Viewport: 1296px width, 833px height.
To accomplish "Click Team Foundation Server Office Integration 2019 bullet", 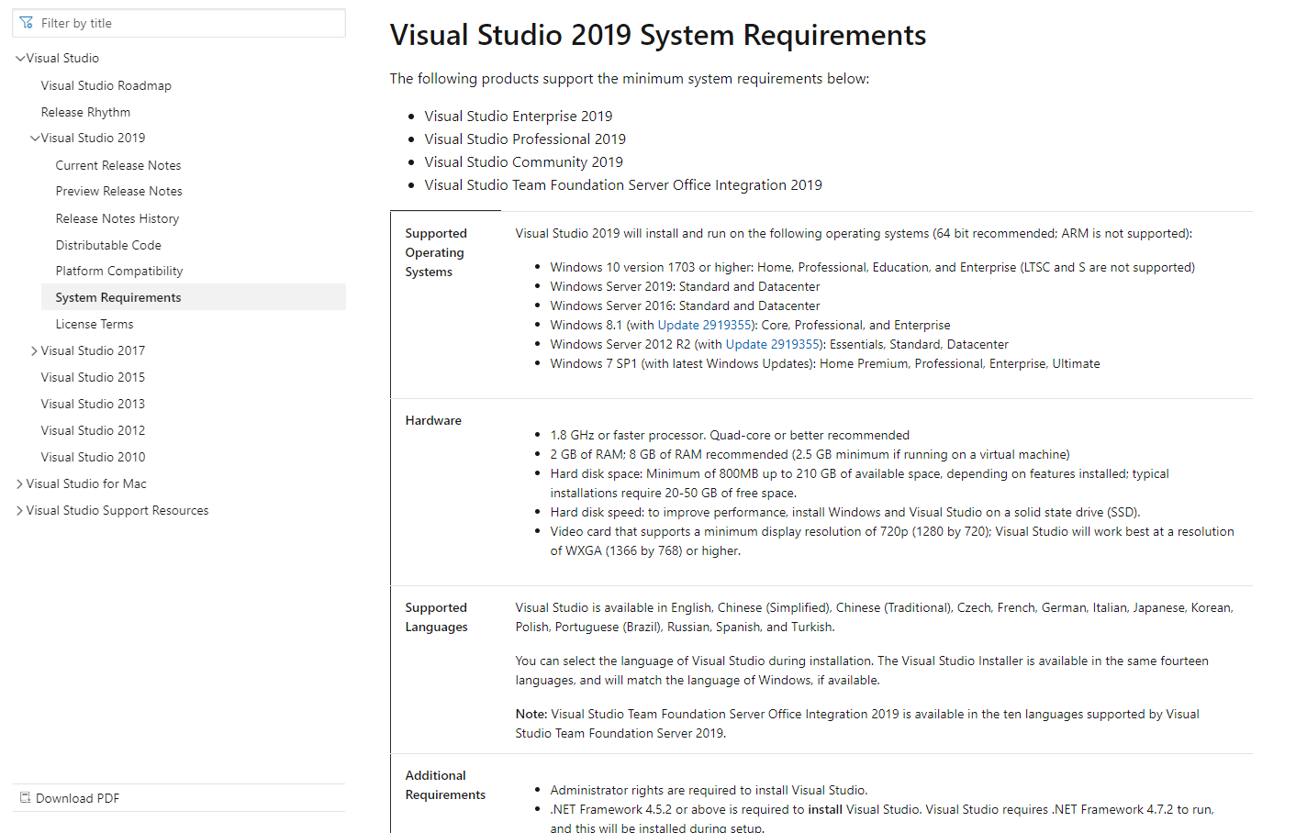I will (623, 184).
